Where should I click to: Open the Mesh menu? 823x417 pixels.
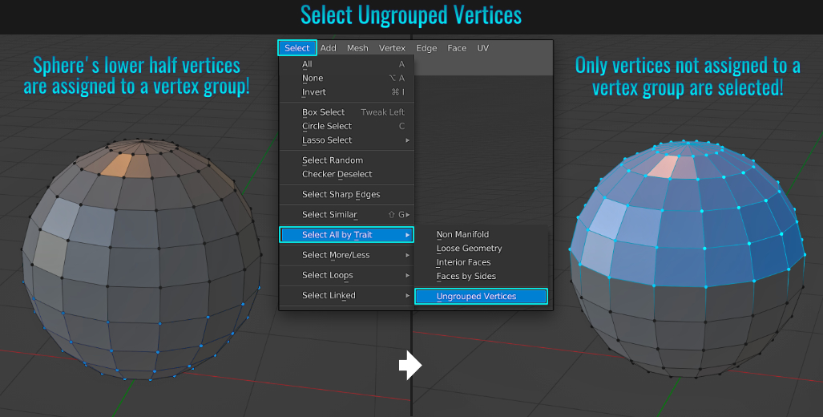click(357, 48)
